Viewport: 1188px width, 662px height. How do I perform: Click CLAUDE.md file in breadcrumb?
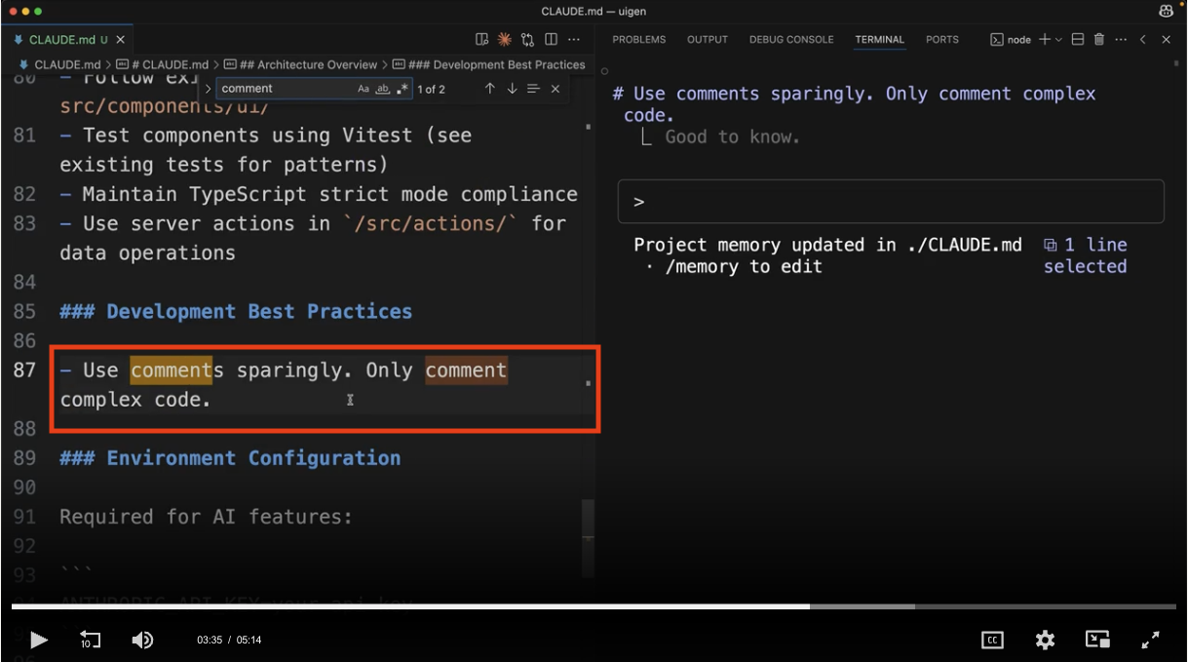pos(59,64)
